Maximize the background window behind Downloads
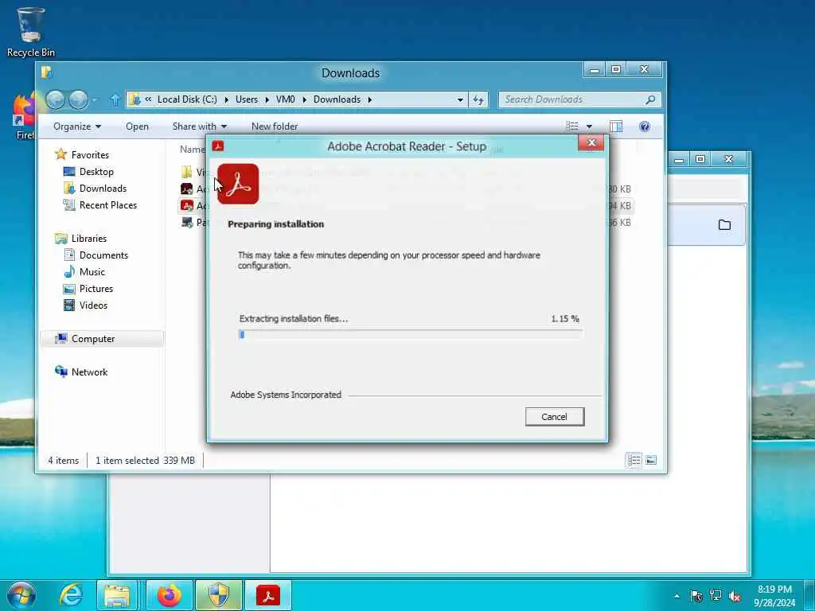This screenshot has height=611, width=815. tap(700, 159)
